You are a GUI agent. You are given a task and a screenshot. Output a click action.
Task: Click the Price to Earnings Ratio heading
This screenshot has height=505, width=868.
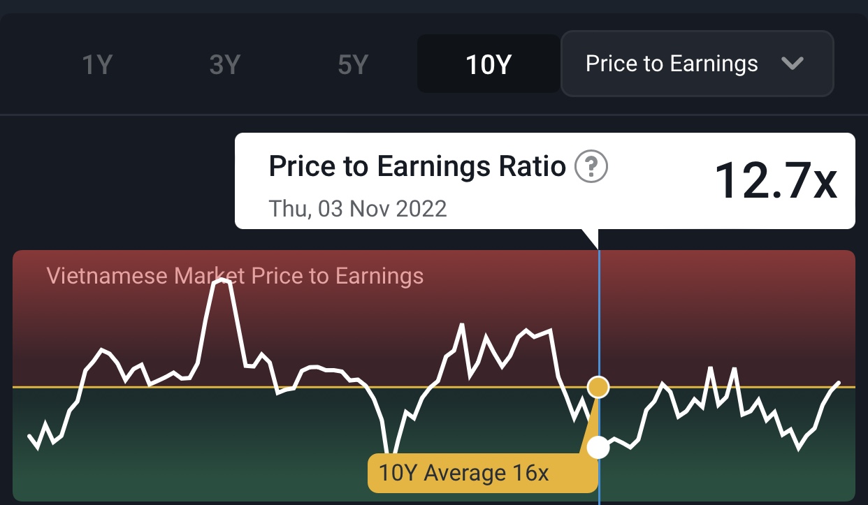coord(417,167)
